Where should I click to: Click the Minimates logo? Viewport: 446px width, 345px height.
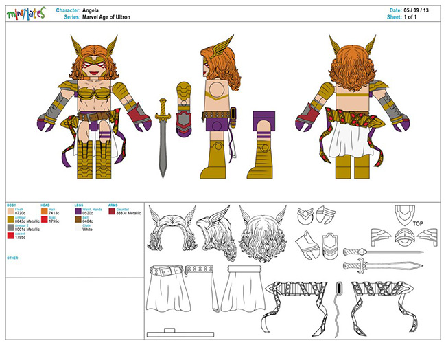pos(26,13)
